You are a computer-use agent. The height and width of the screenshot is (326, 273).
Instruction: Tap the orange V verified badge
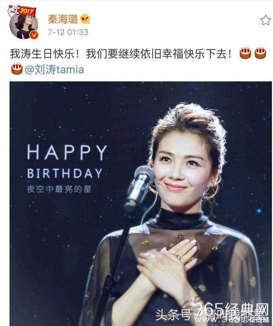click(34, 35)
